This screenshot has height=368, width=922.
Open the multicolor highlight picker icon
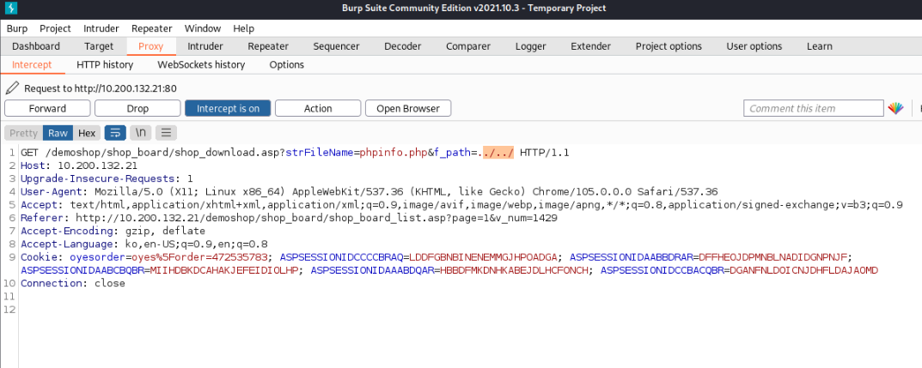(895, 109)
